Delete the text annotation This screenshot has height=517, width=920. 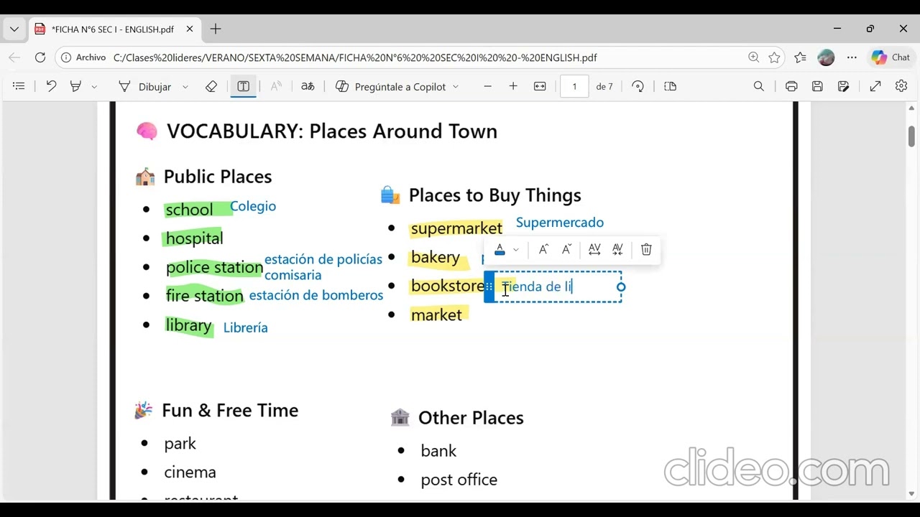click(646, 249)
